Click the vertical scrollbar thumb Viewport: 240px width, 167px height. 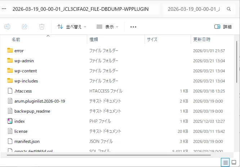pos(237,62)
